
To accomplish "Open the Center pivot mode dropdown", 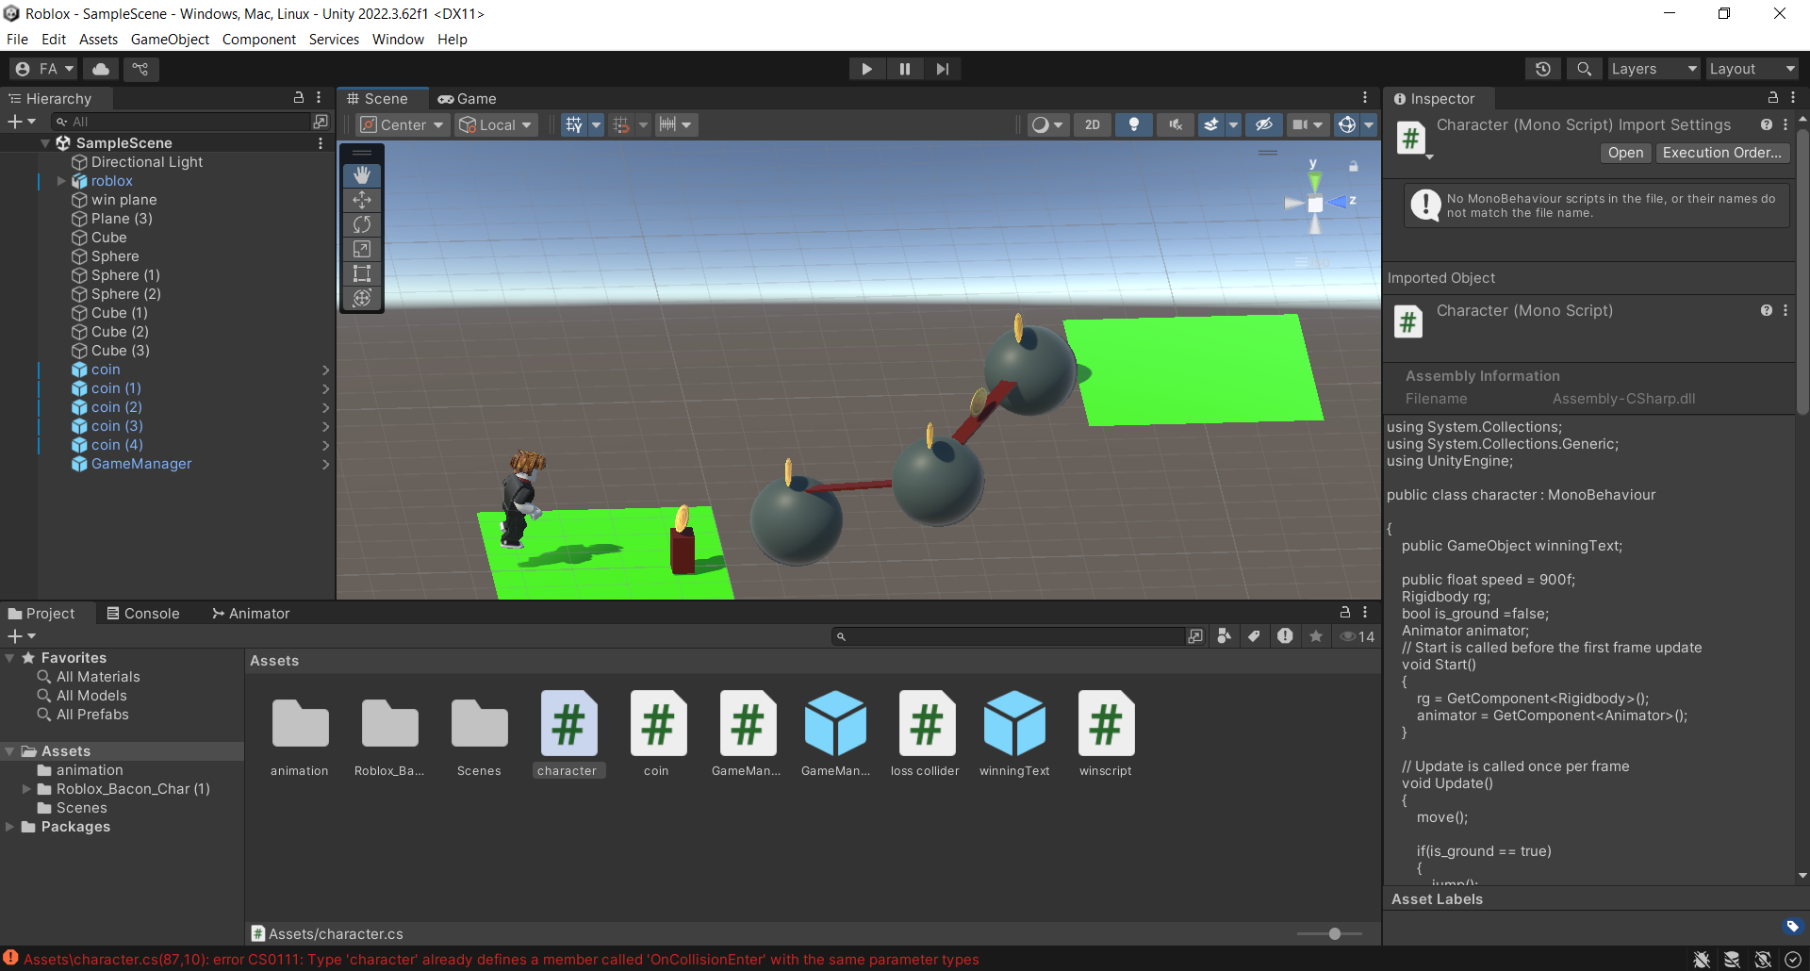I will tap(401, 123).
